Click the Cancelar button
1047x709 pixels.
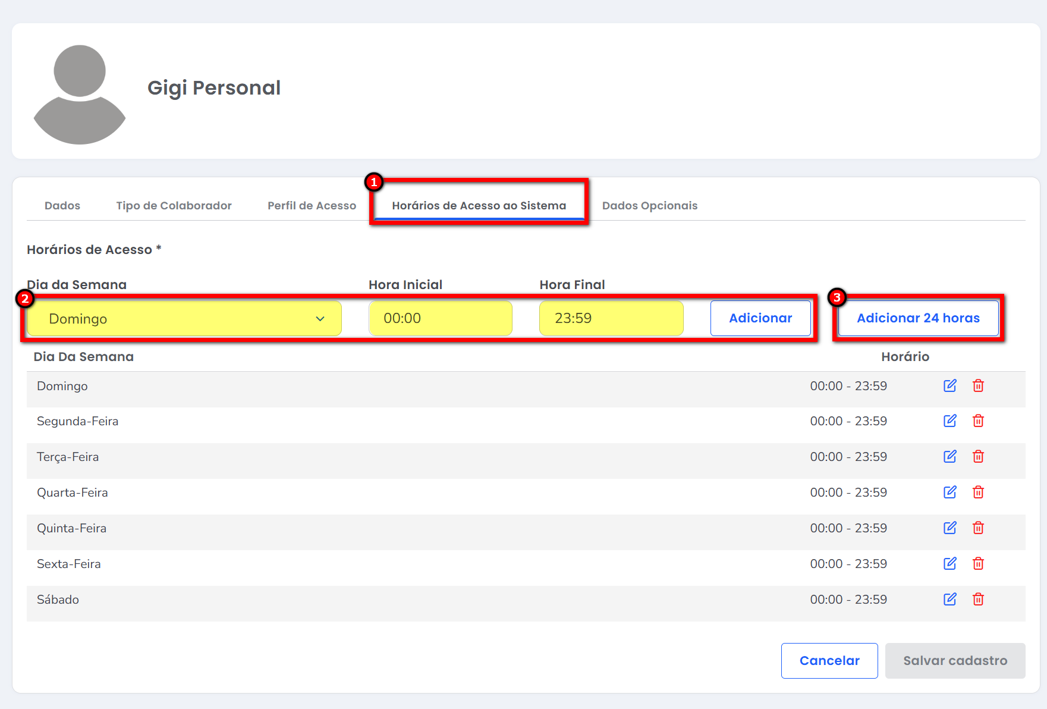pos(829,661)
